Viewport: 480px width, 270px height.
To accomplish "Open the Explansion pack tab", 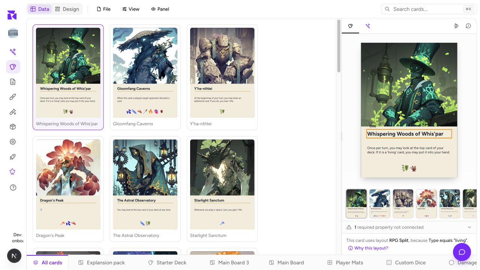I will pos(102,262).
